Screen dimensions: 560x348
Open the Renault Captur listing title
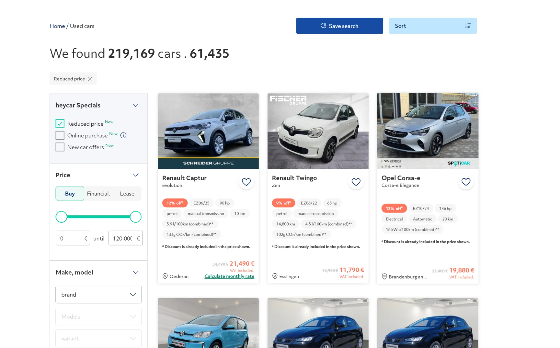click(x=184, y=178)
